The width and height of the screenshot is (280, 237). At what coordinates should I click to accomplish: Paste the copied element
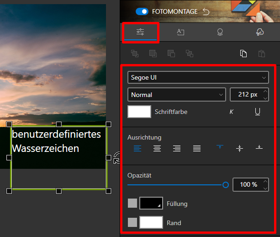[262, 54]
